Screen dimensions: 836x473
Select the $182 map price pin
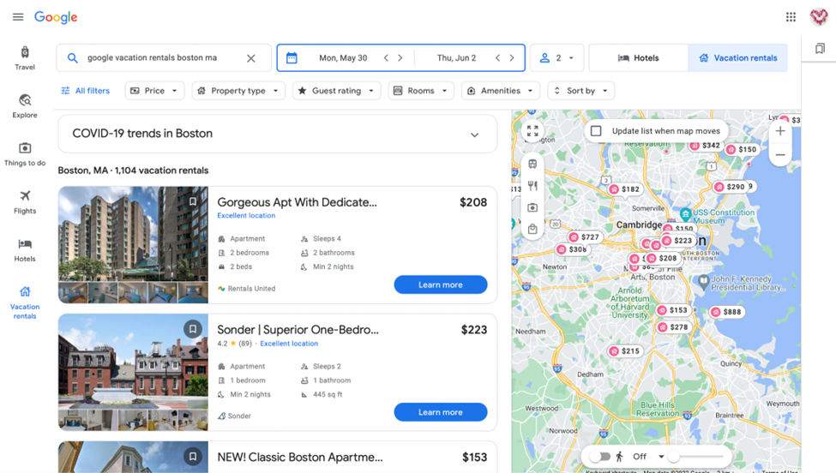point(624,189)
